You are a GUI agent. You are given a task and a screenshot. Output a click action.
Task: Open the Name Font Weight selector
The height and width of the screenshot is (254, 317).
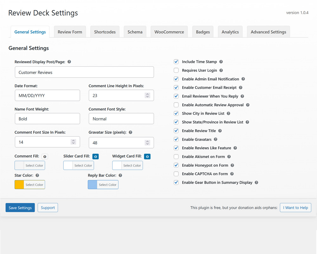point(47,118)
